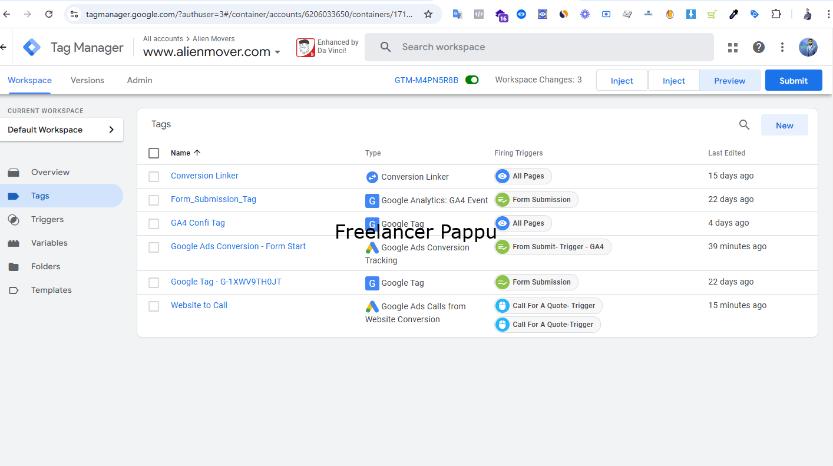Click the magnifier icon in Tags panel
This screenshot has width=833, height=466.
pyautogui.click(x=745, y=125)
